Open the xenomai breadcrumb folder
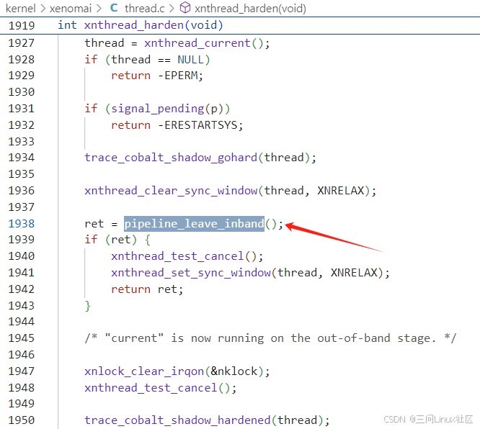Screen dimensions: 480x429 pyautogui.click(x=71, y=8)
